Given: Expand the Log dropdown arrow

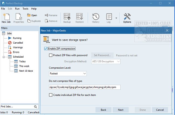Looking at the screenshot, I should (x=116, y=18).
